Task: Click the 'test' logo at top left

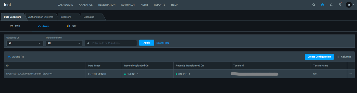Action: coord(7,5)
